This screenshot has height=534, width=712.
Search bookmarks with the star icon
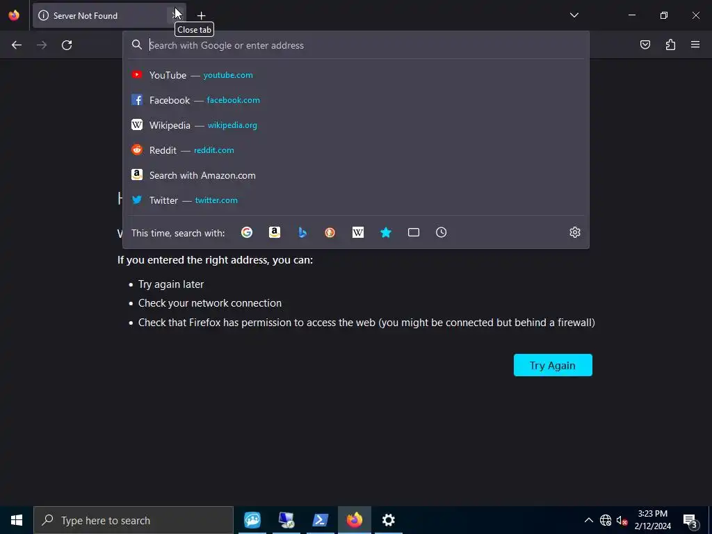point(385,232)
